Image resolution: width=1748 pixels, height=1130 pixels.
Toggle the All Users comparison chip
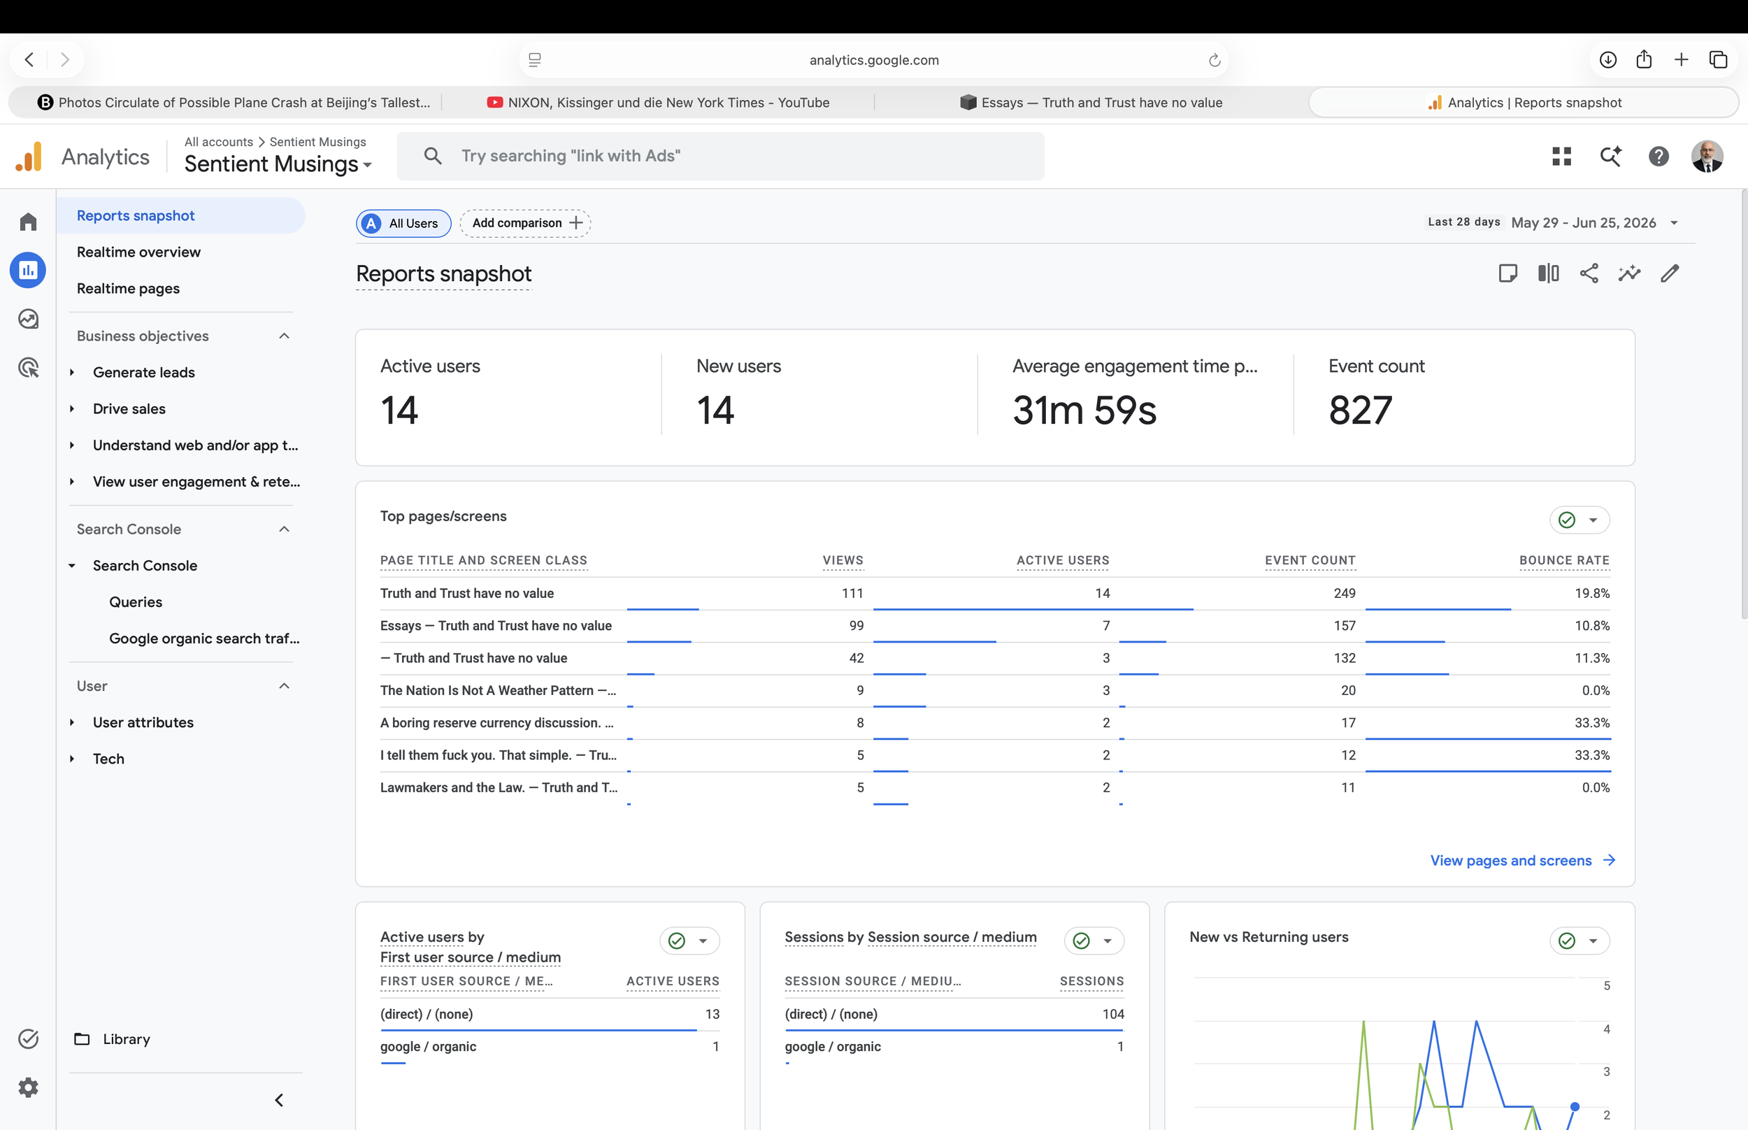click(403, 223)
